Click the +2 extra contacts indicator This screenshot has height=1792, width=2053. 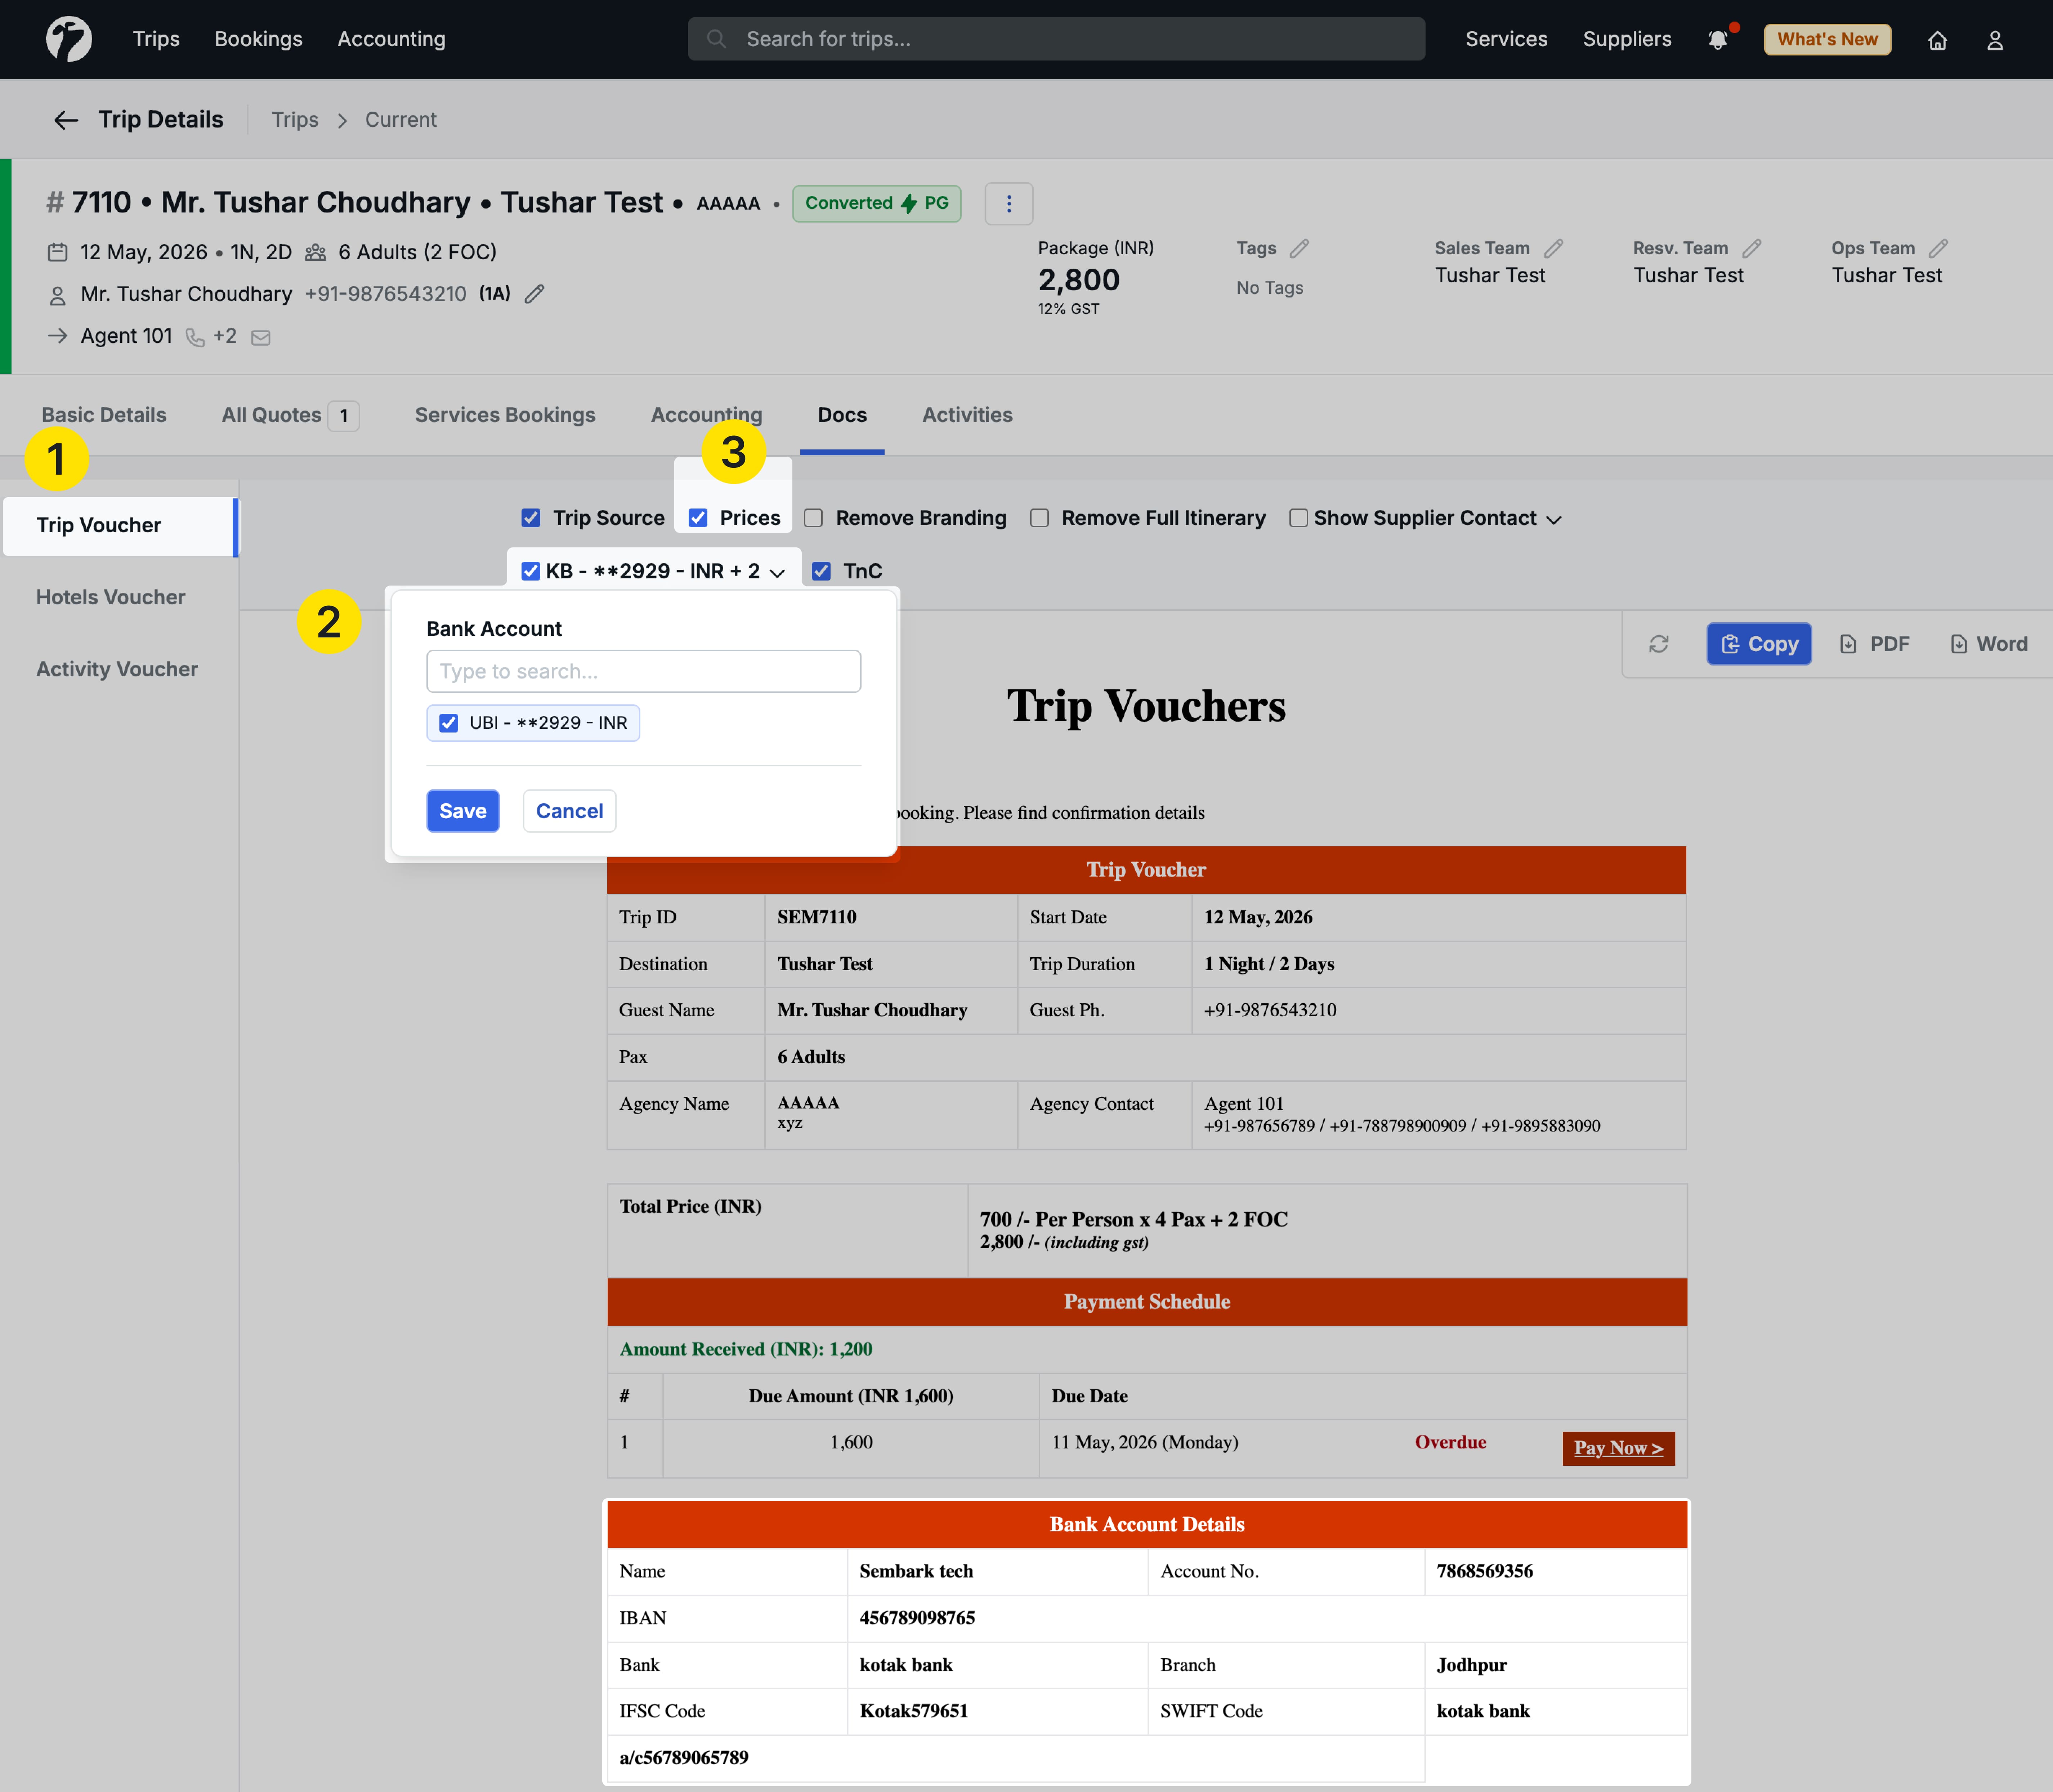coord(225,336)
